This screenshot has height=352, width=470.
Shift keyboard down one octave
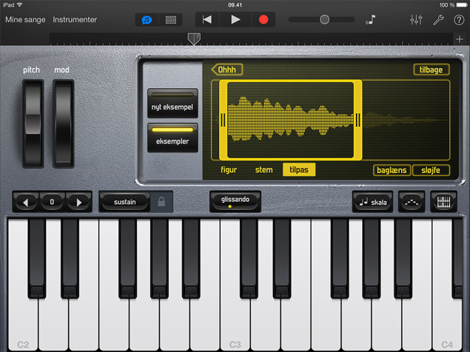[26, 202]
